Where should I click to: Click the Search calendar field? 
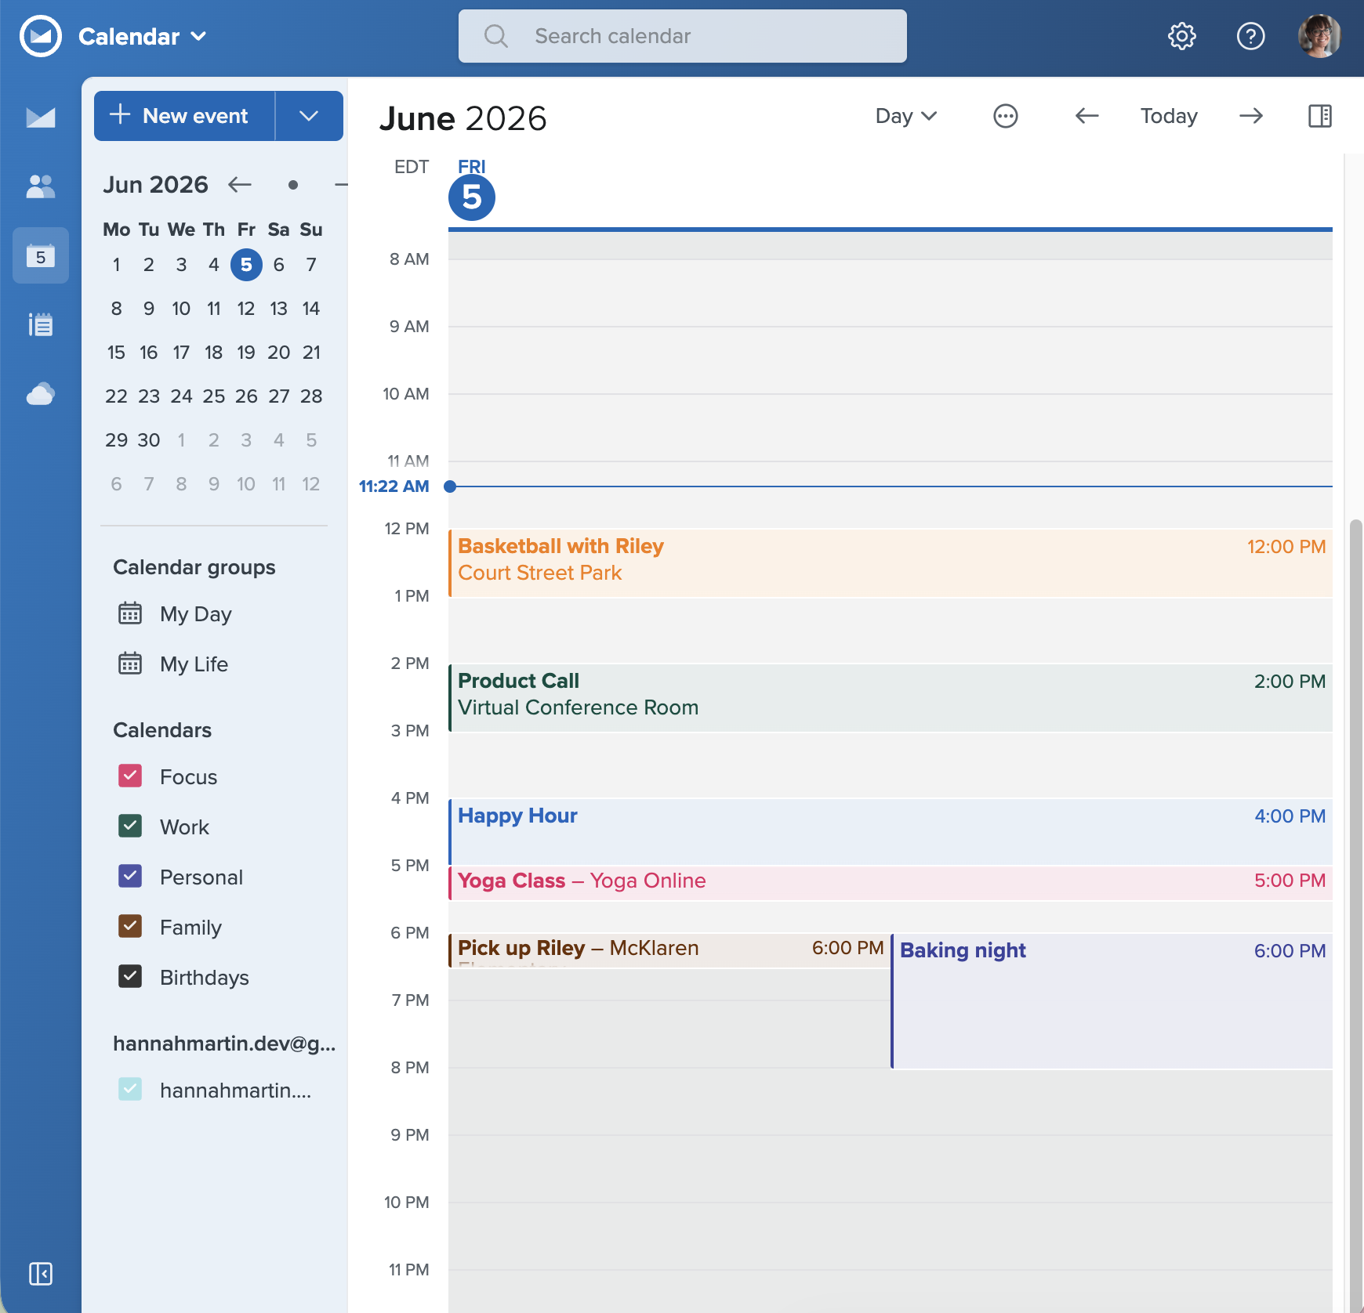pyautogui.click(x=683, y=36)
